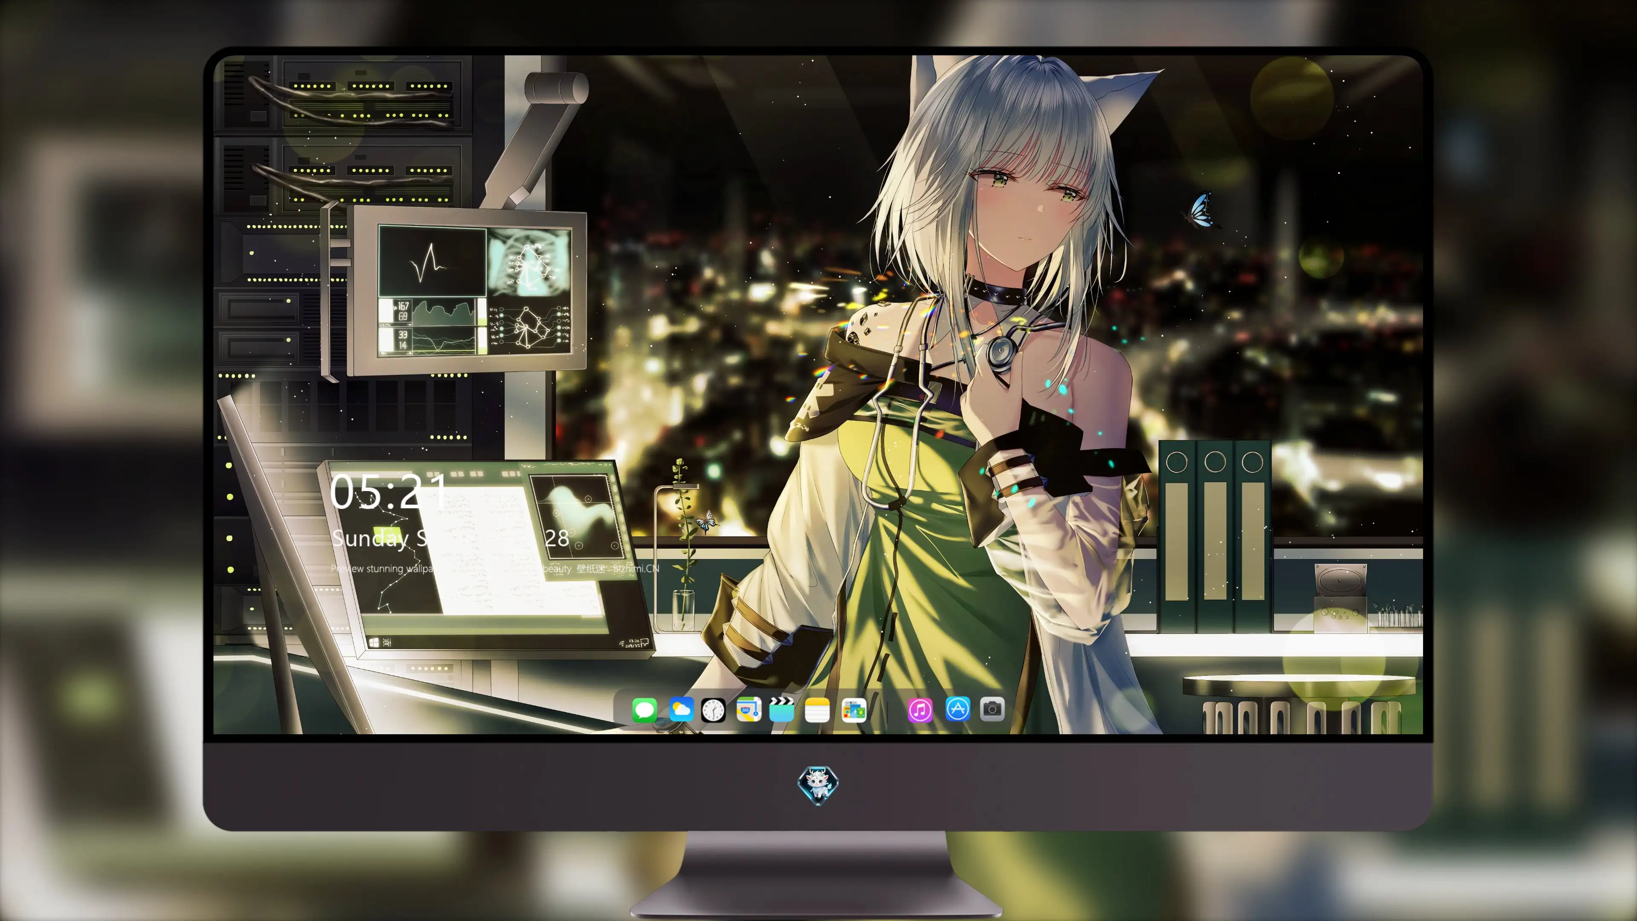Click the 05:21 clock display

388,491
